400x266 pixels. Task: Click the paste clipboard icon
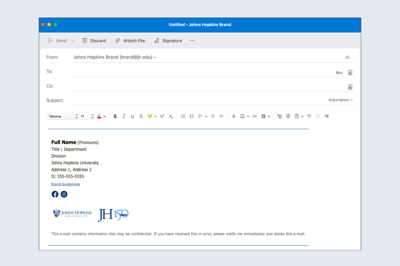[x=297, y=116]
